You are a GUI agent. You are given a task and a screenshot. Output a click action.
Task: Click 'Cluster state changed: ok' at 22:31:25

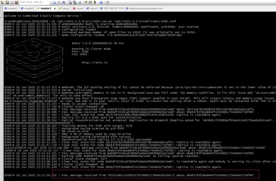54,106
